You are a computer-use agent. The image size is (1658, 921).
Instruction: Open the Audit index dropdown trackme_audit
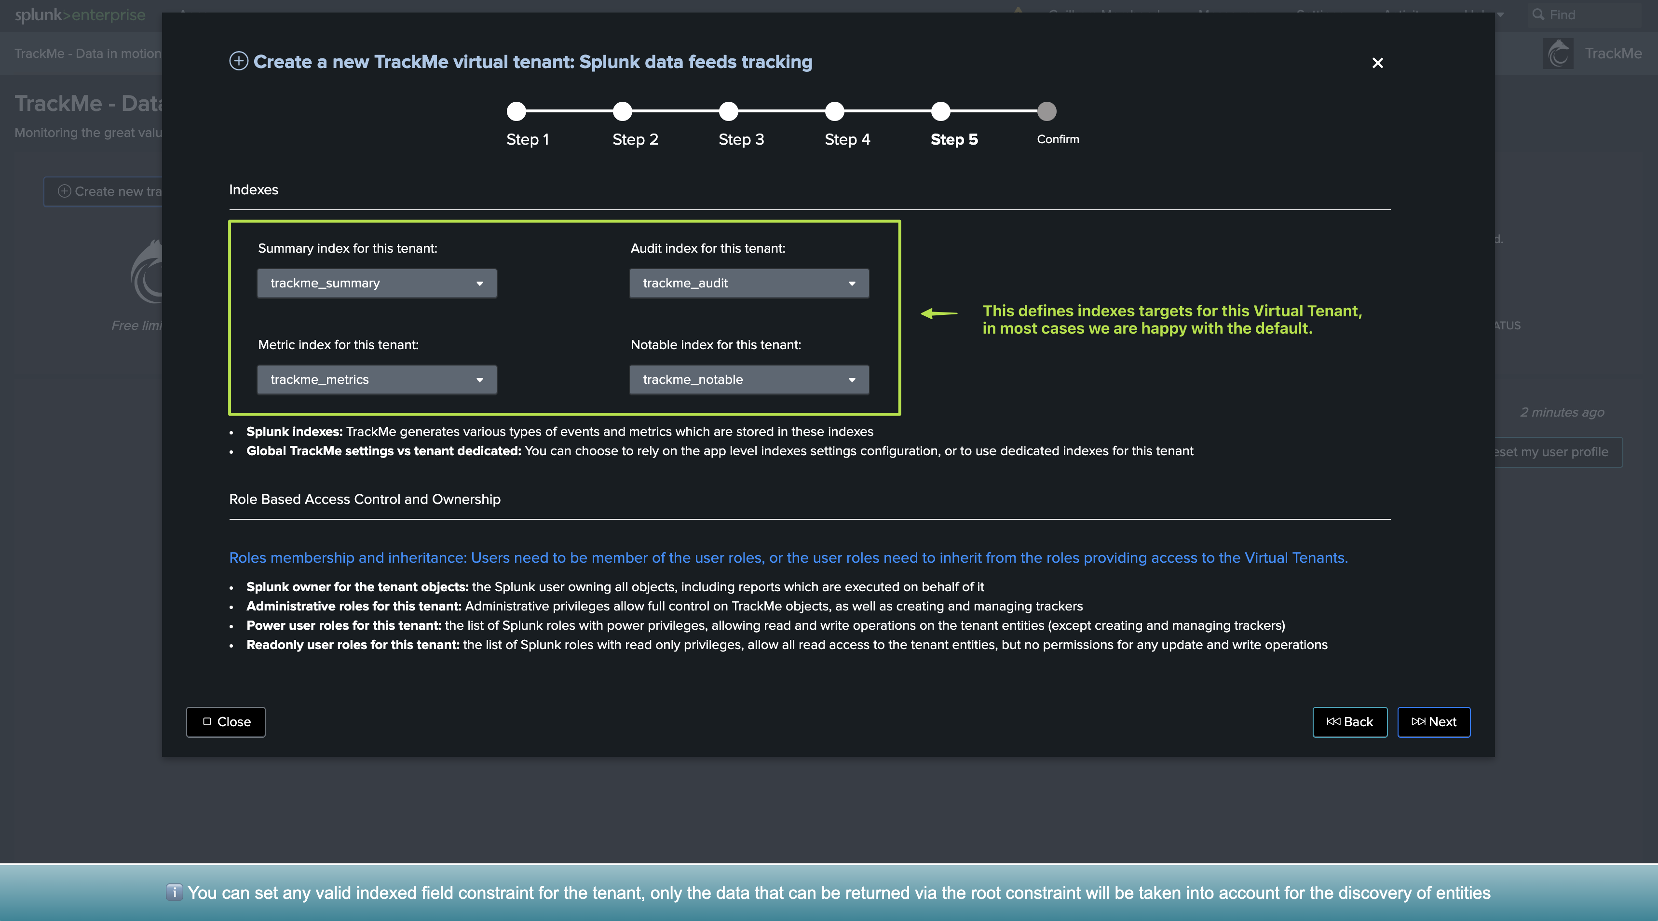pos(749,283)
